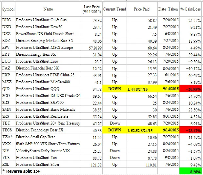Viewport: 203px width, 175px height.
Task: Click the Down trend cell for TBT
Action: coord(115,123)
